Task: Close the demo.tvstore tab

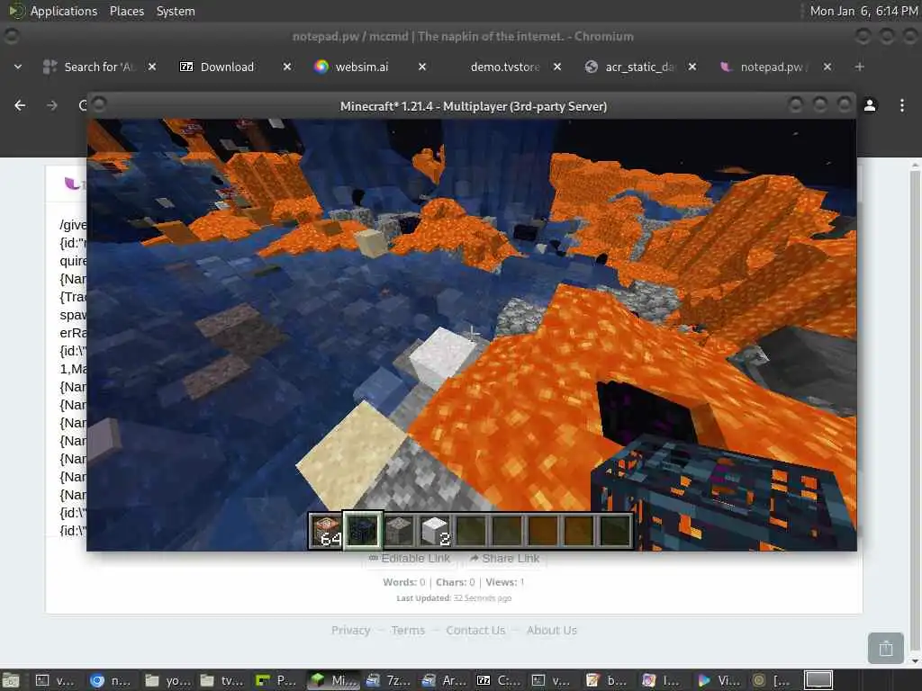Action: 557,67
